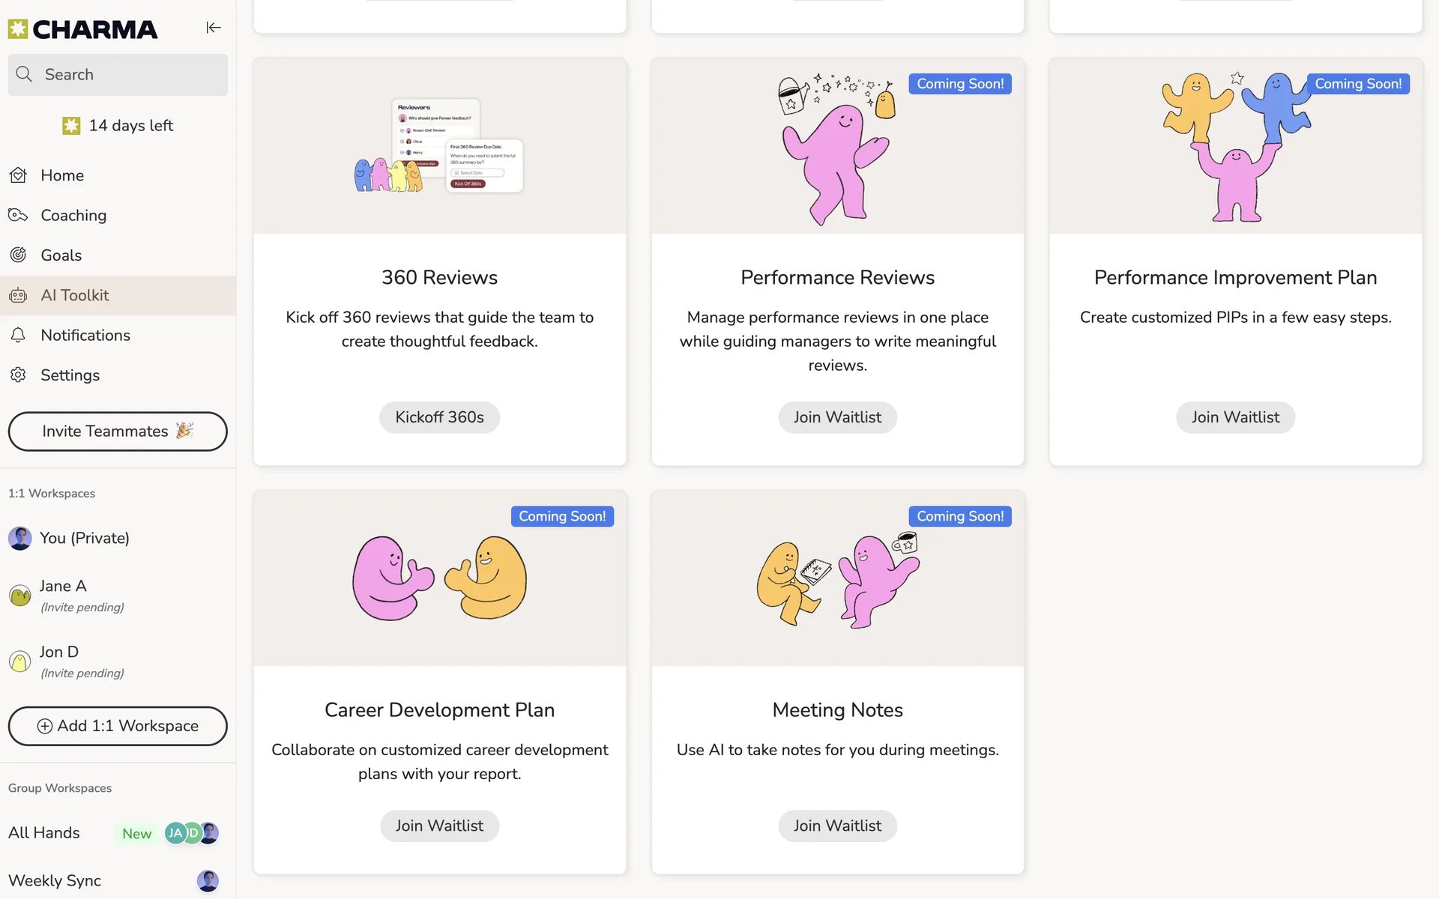This screenshot has width=1439, height=899.
Task: Click the Invite Teammates button
Action: tap(118, 432)
